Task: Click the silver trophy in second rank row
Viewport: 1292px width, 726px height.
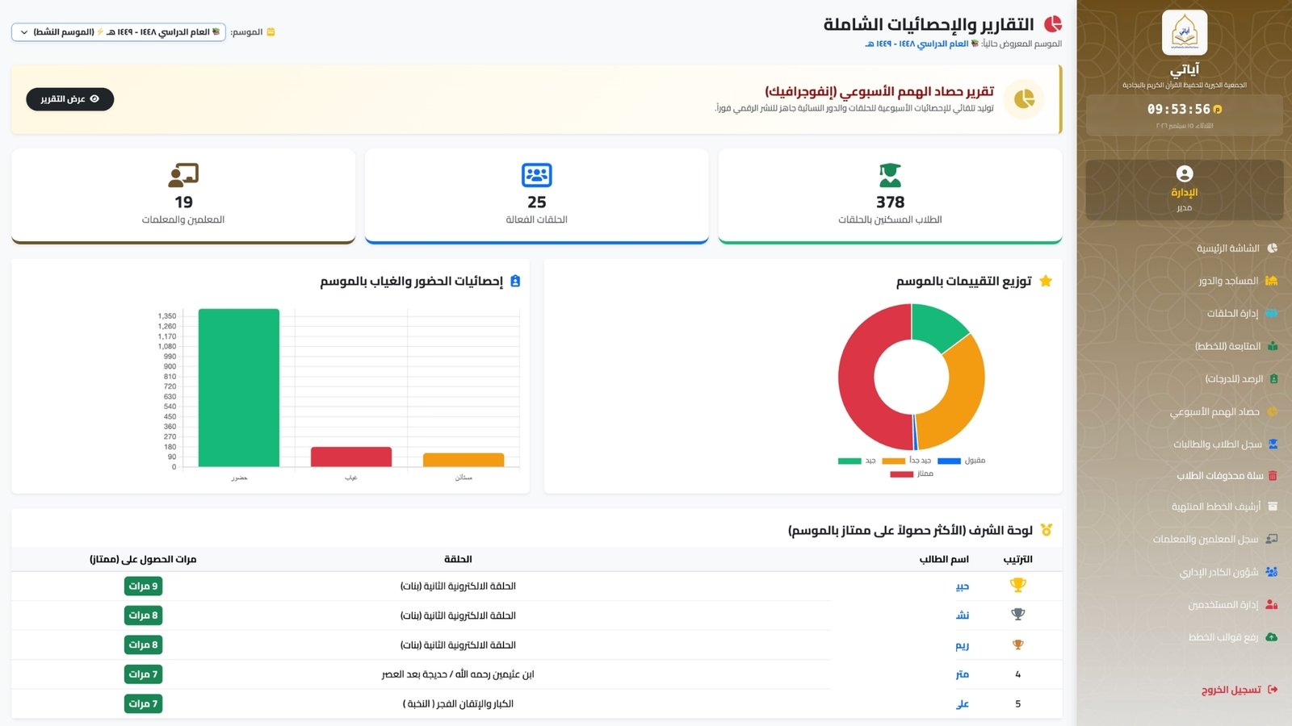Action: (1017, 615)
